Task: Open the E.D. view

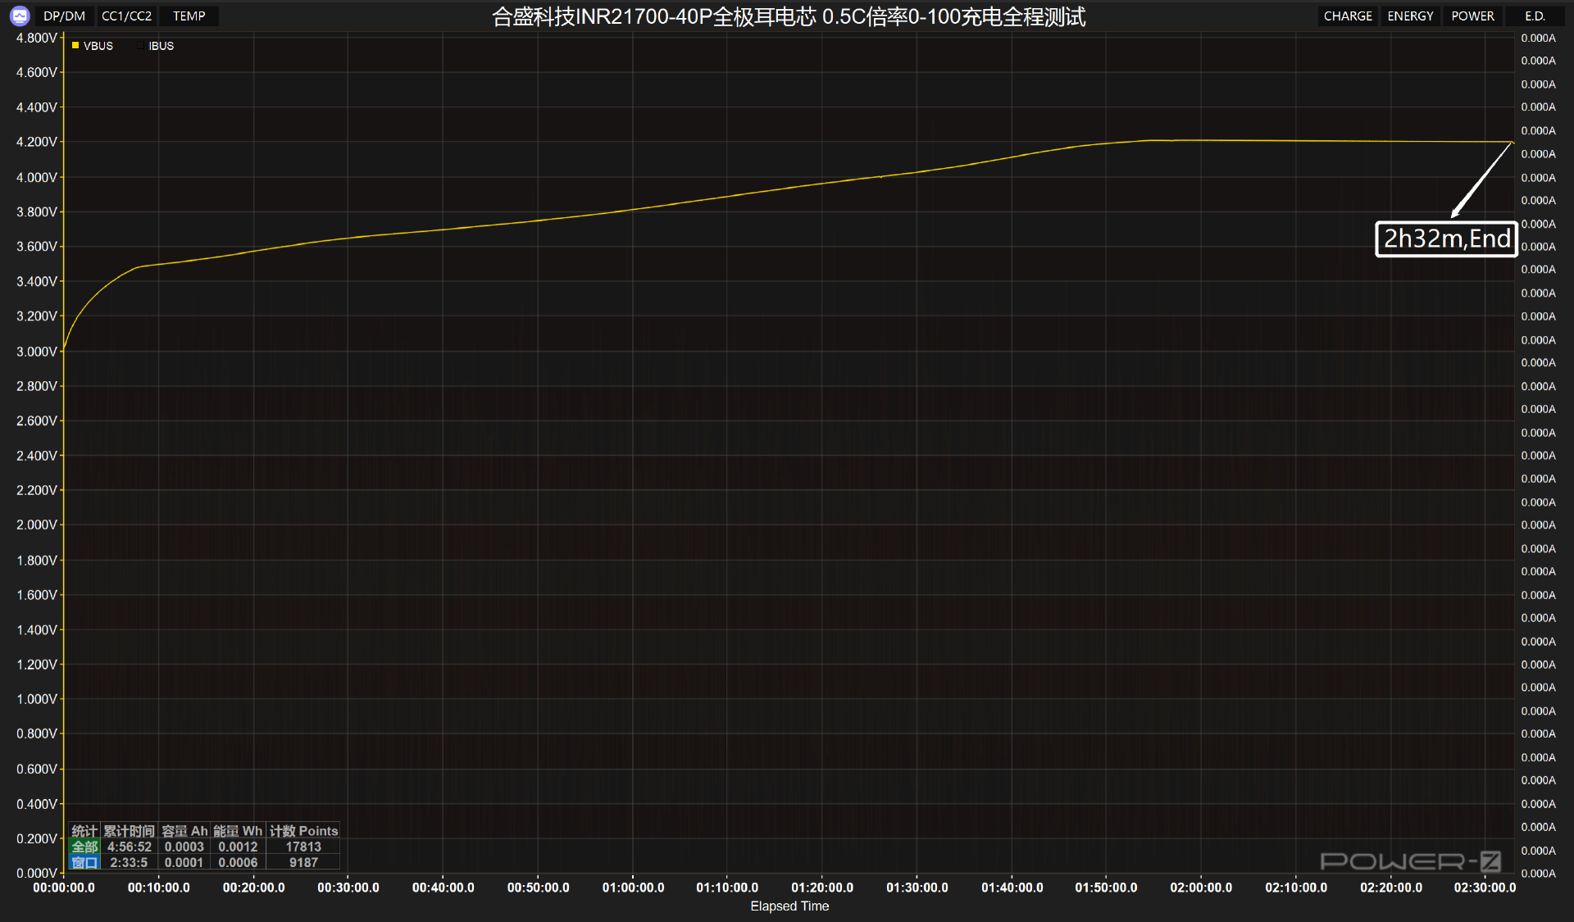Action: 1535,16
